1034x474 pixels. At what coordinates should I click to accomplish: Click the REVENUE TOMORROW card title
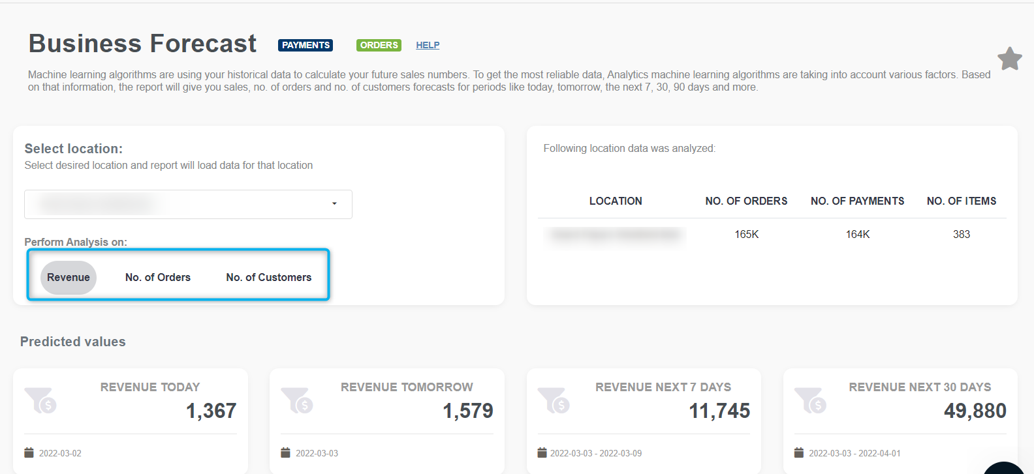[407, 387]
